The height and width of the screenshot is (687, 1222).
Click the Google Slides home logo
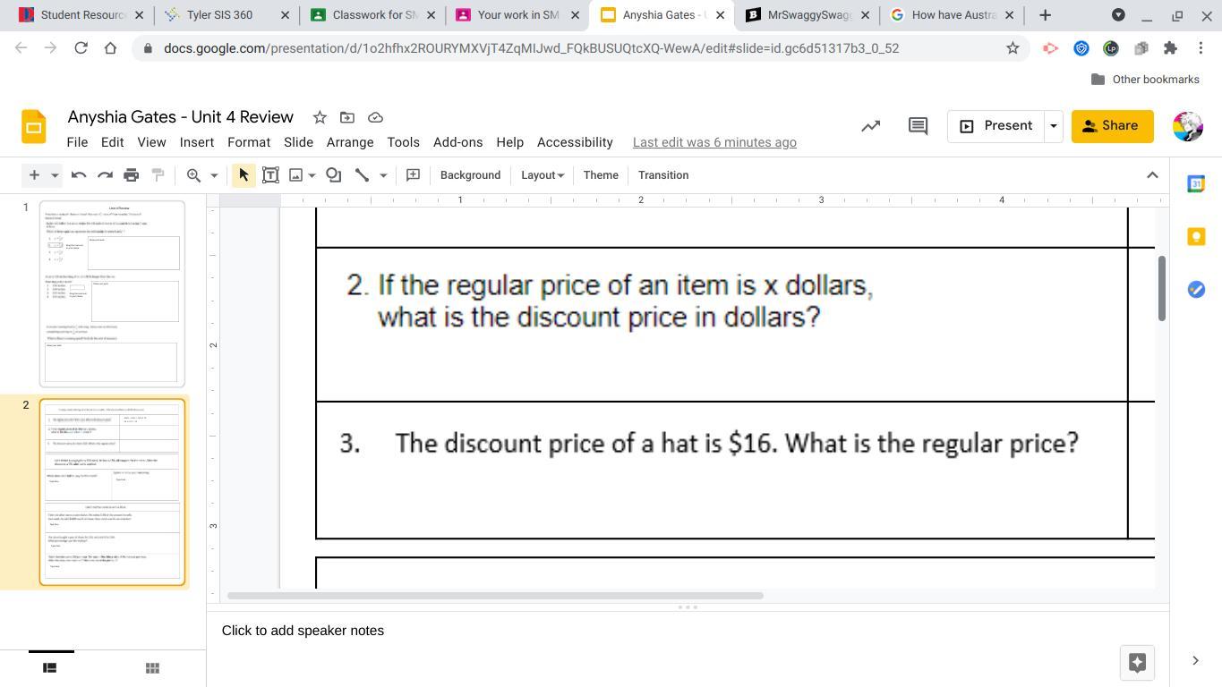click(x=34, y=127)
